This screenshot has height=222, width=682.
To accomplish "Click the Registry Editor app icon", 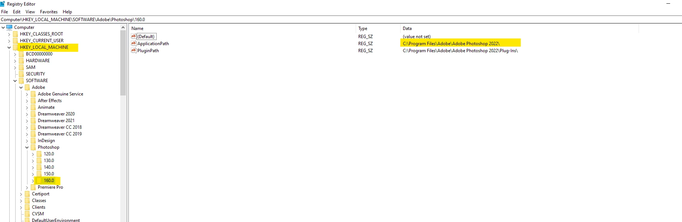I will tap(3, 4).
